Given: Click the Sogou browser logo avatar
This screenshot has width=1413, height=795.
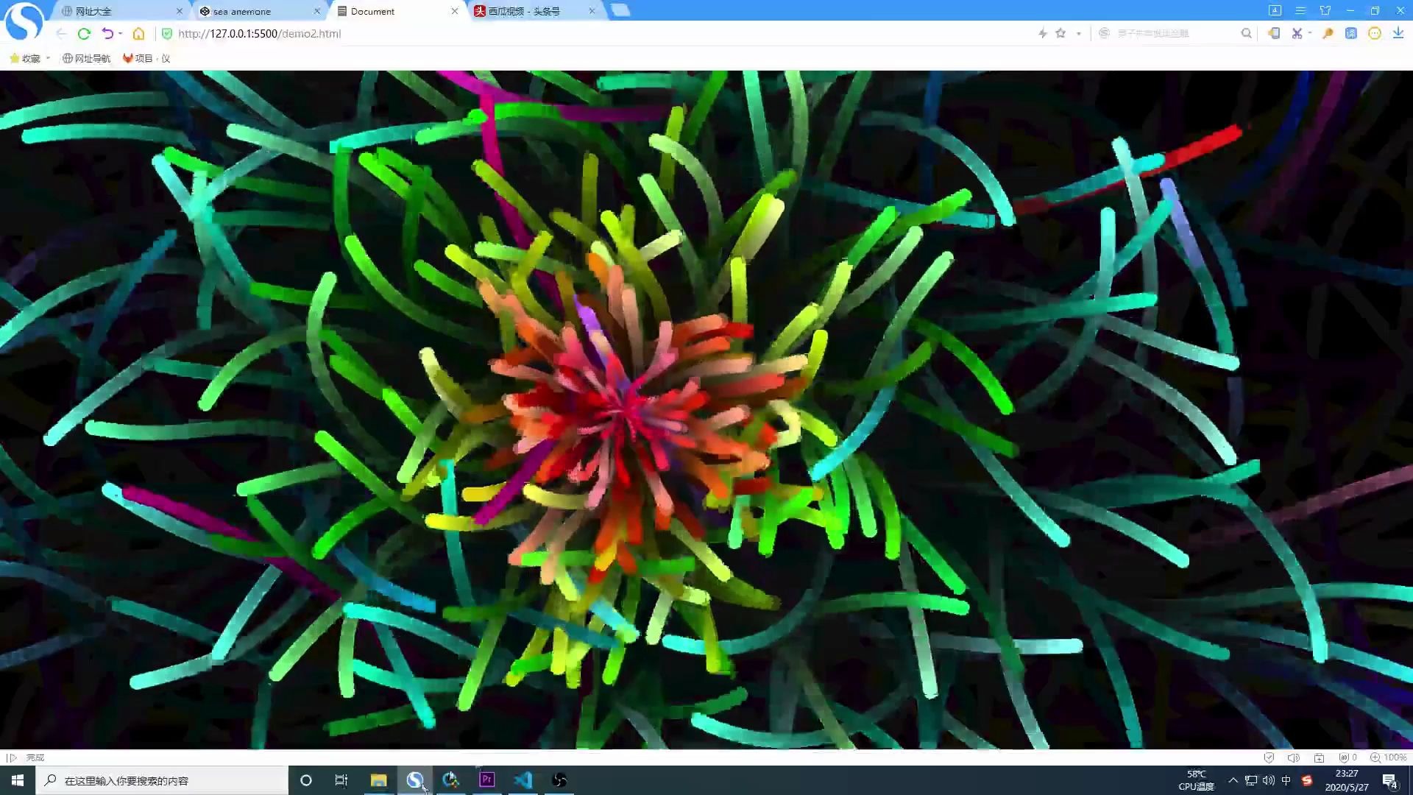Looking at the screenshot, I should point(24,21).
